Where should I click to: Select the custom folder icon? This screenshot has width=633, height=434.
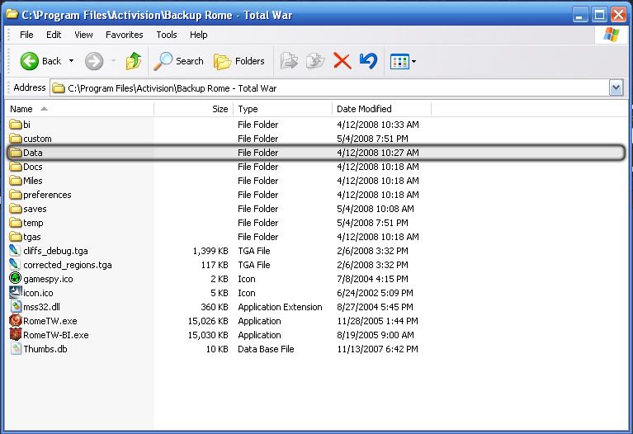tap(16, 139)
